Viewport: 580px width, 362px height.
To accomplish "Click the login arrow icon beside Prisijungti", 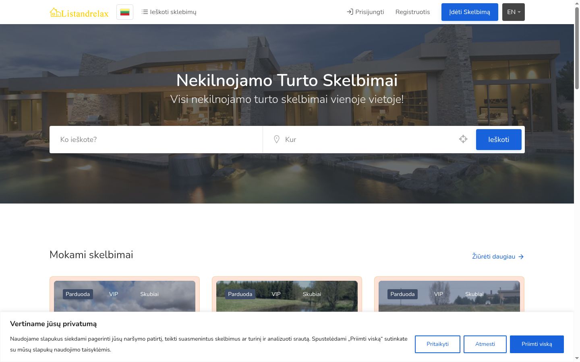I will [350, 12].
